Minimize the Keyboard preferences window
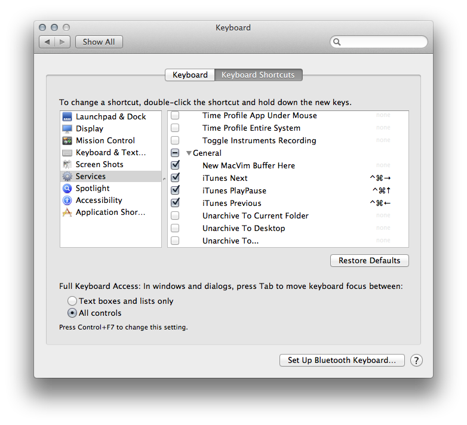 [54, 27]
